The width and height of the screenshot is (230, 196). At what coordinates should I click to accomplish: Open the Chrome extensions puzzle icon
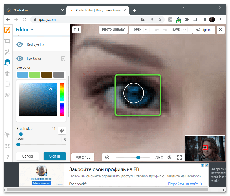[x=187, y=19]
